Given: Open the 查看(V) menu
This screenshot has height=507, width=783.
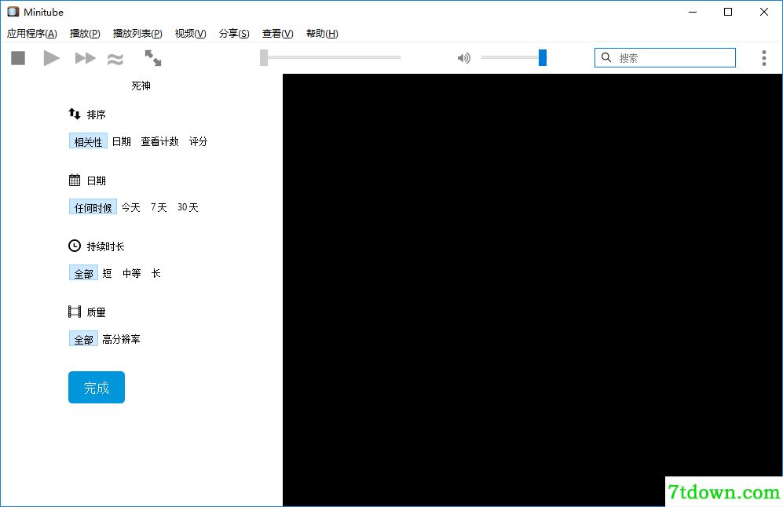Looking at the screenshot, I should point(278,34).
